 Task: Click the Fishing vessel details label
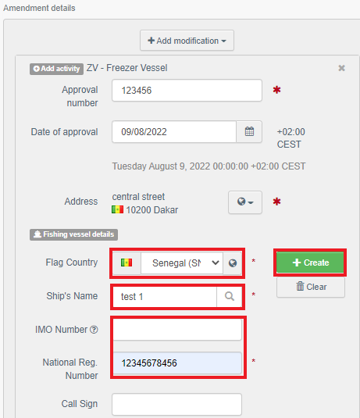click(74, 234)
